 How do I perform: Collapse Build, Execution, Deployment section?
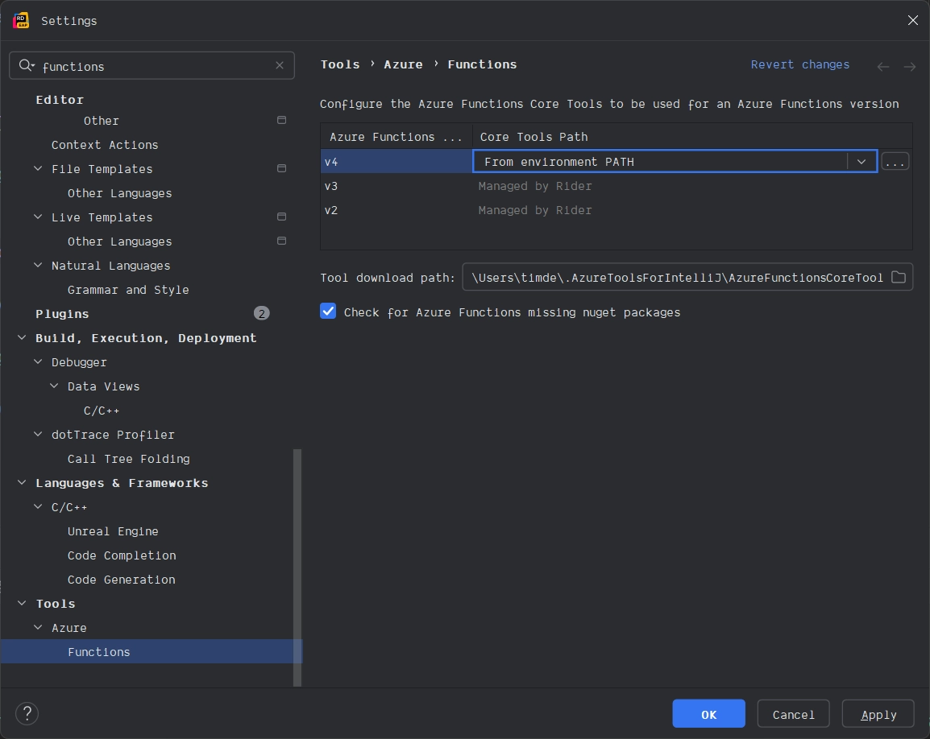pos(22,338)
